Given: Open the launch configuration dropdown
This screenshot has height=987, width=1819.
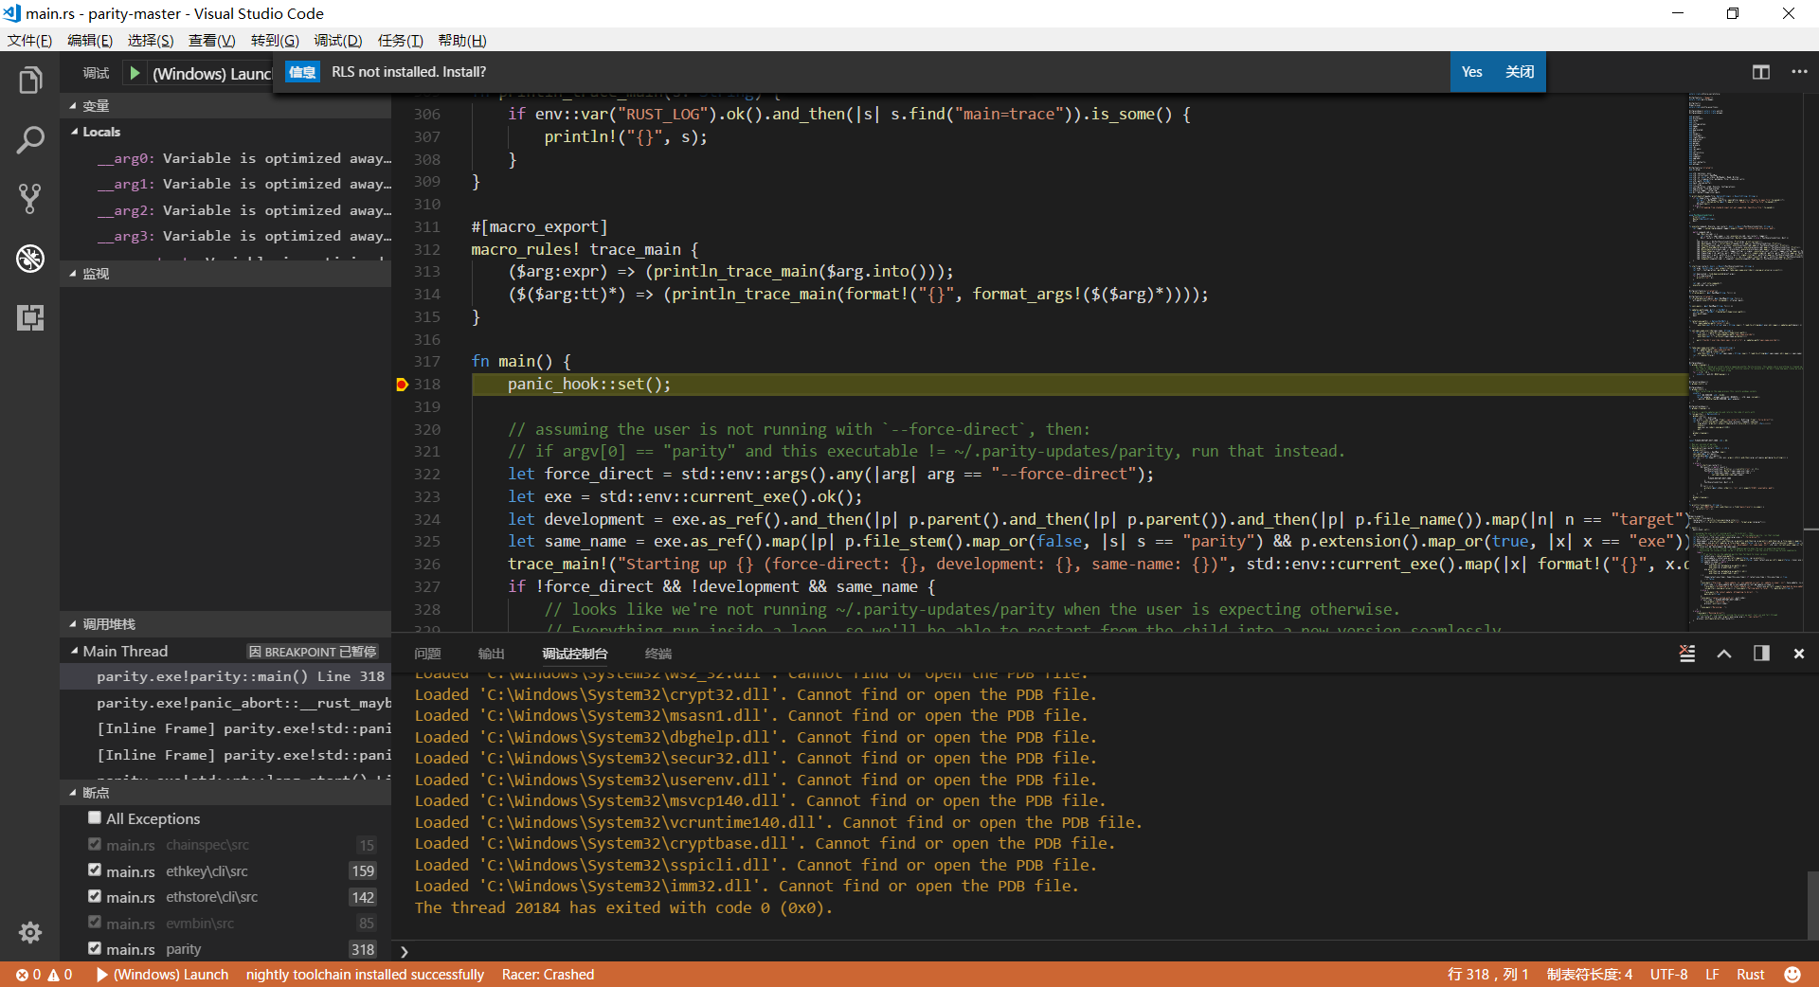Looking at the screenshot, I should click(211, 73).
